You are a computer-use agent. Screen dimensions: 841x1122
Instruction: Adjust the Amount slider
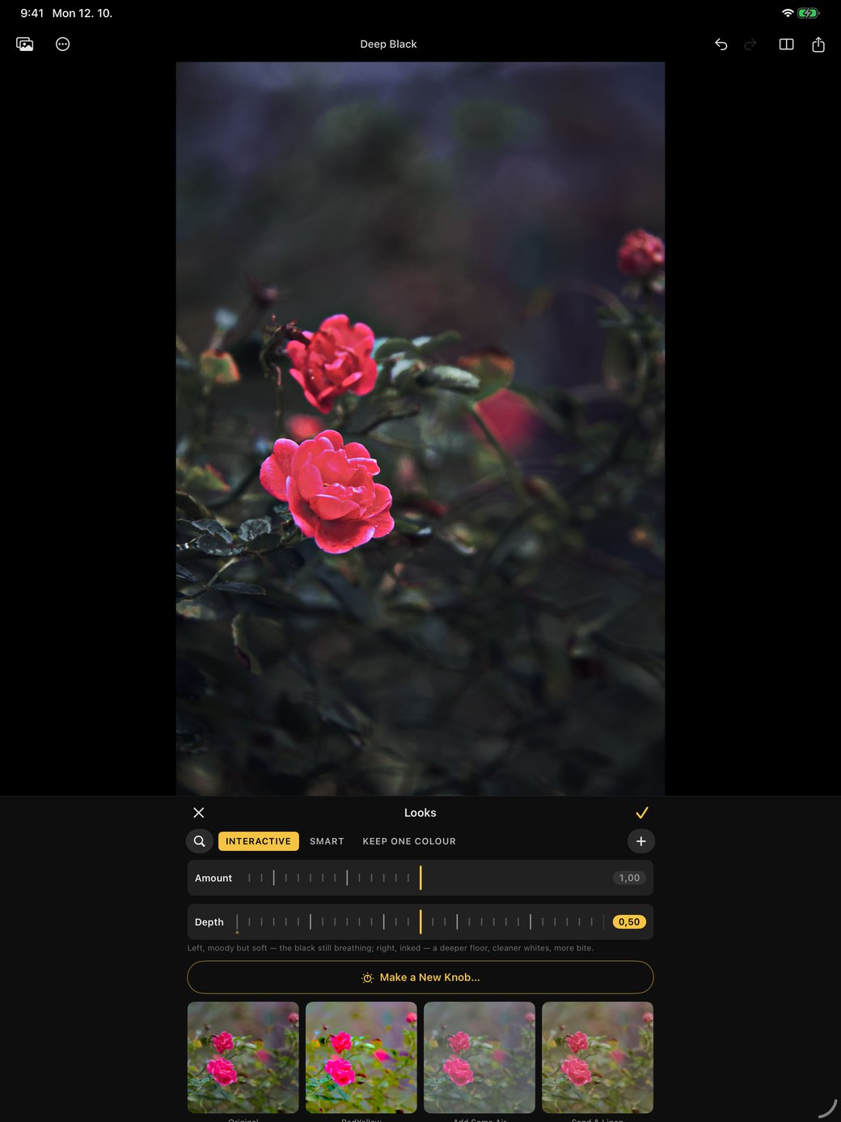(x=420, y=878)
